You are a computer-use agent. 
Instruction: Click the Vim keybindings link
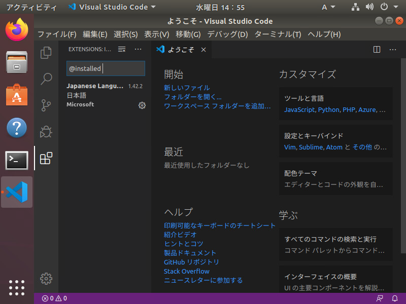click(x=290, y=147)
